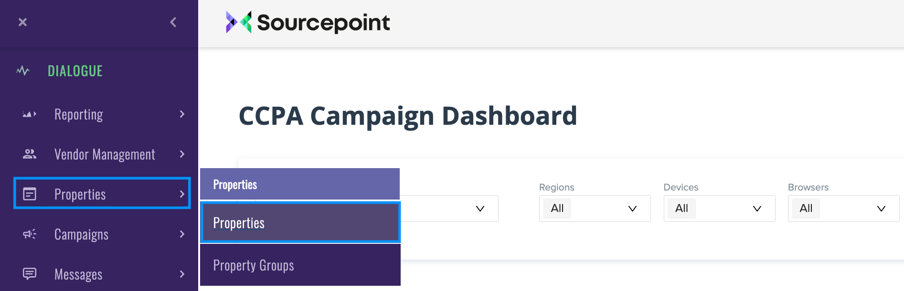Click the Sourcepoint logo
This screenshot has width=904, height=291.
click(308, 22)
